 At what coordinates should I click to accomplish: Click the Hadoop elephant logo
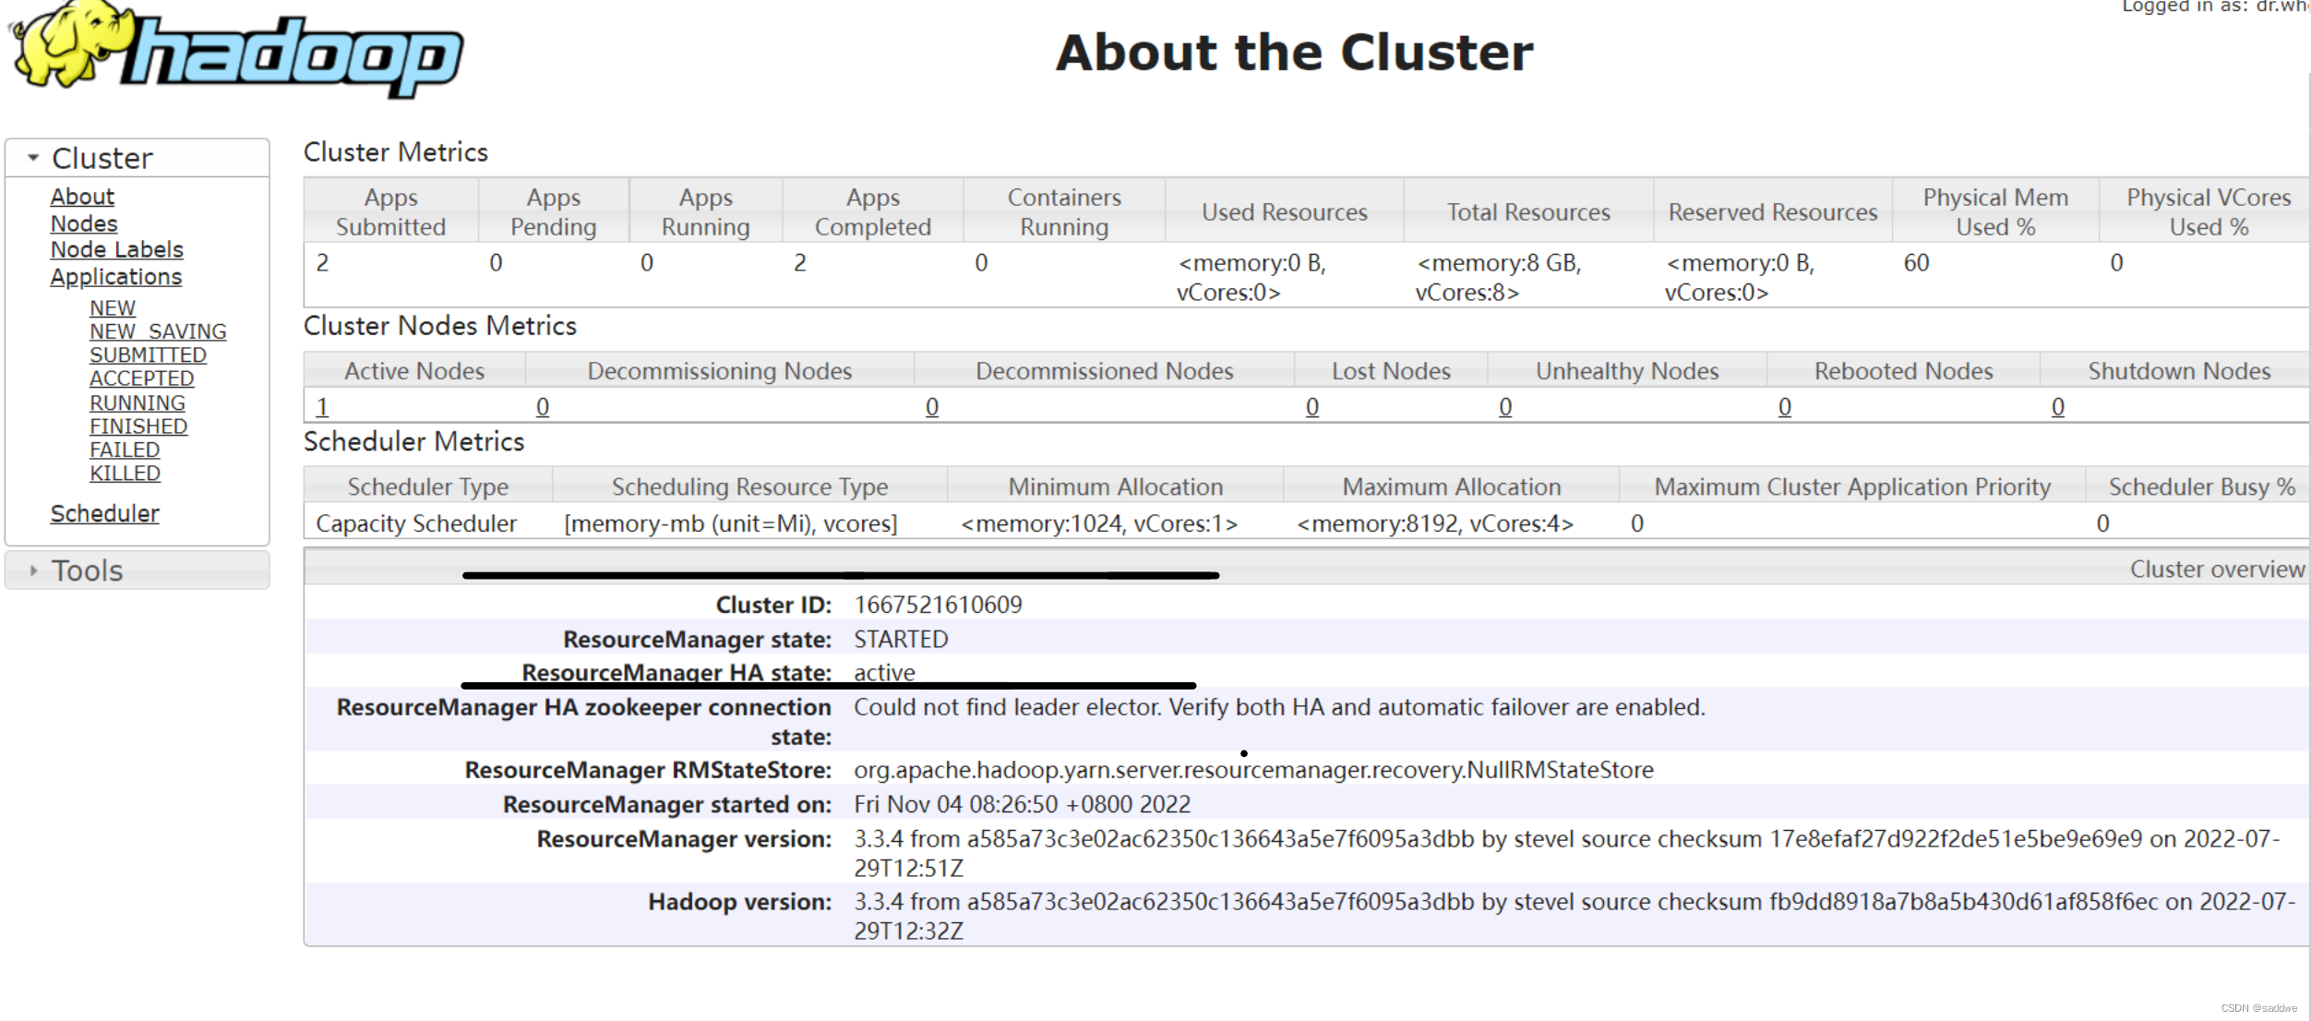point(69,46)
